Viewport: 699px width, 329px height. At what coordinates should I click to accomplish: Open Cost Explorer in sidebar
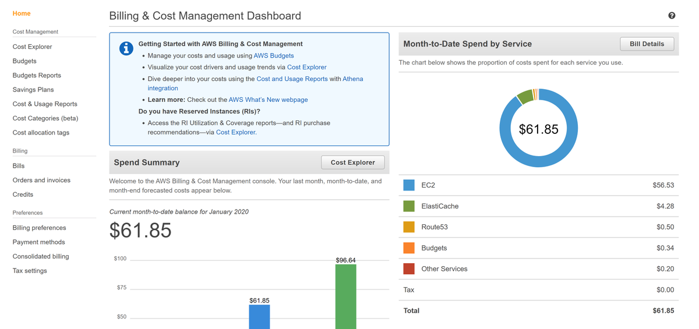[x=32, y=47]
